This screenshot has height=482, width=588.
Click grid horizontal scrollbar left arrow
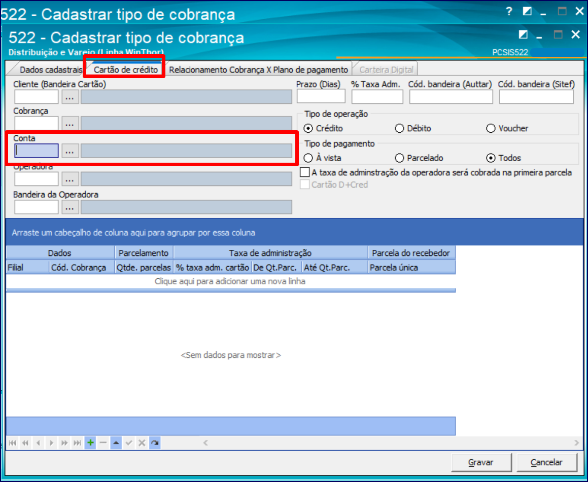(x=205, y=443)
